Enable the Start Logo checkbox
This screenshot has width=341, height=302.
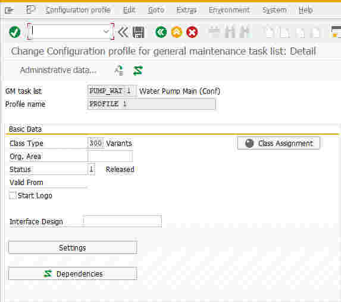tap(12, 195)
